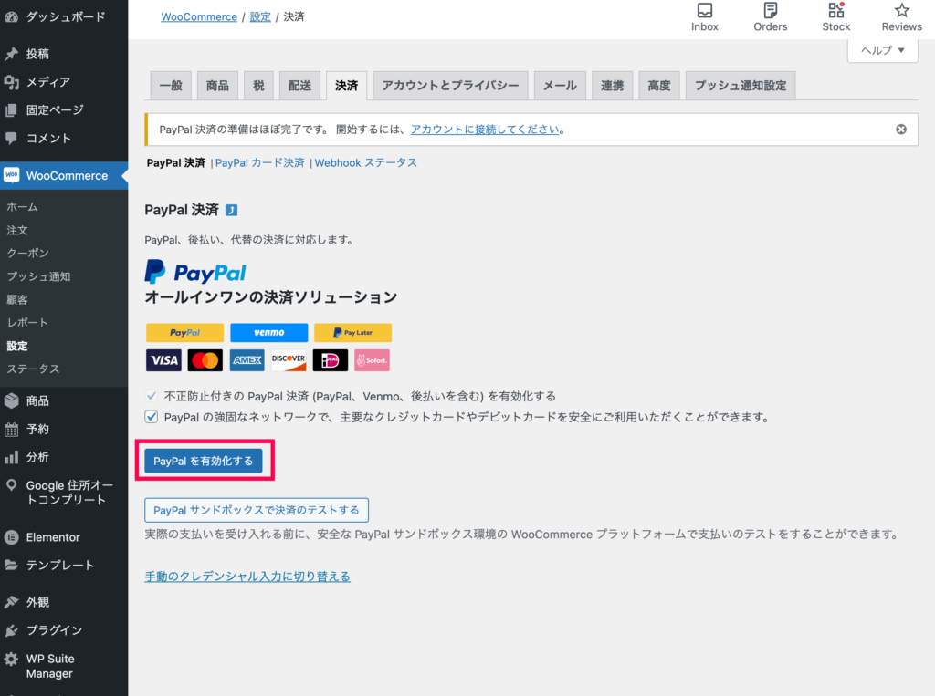Image resolution: width=935 pixels, height=696 pixels.
Task: Click the WooCommerce logo icon in sidebar
Action: [11, 175]
